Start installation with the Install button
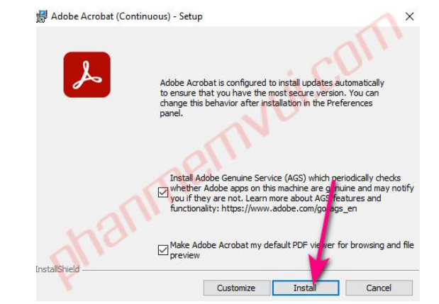Screen dimensions: 439x304 pos(306,288)
